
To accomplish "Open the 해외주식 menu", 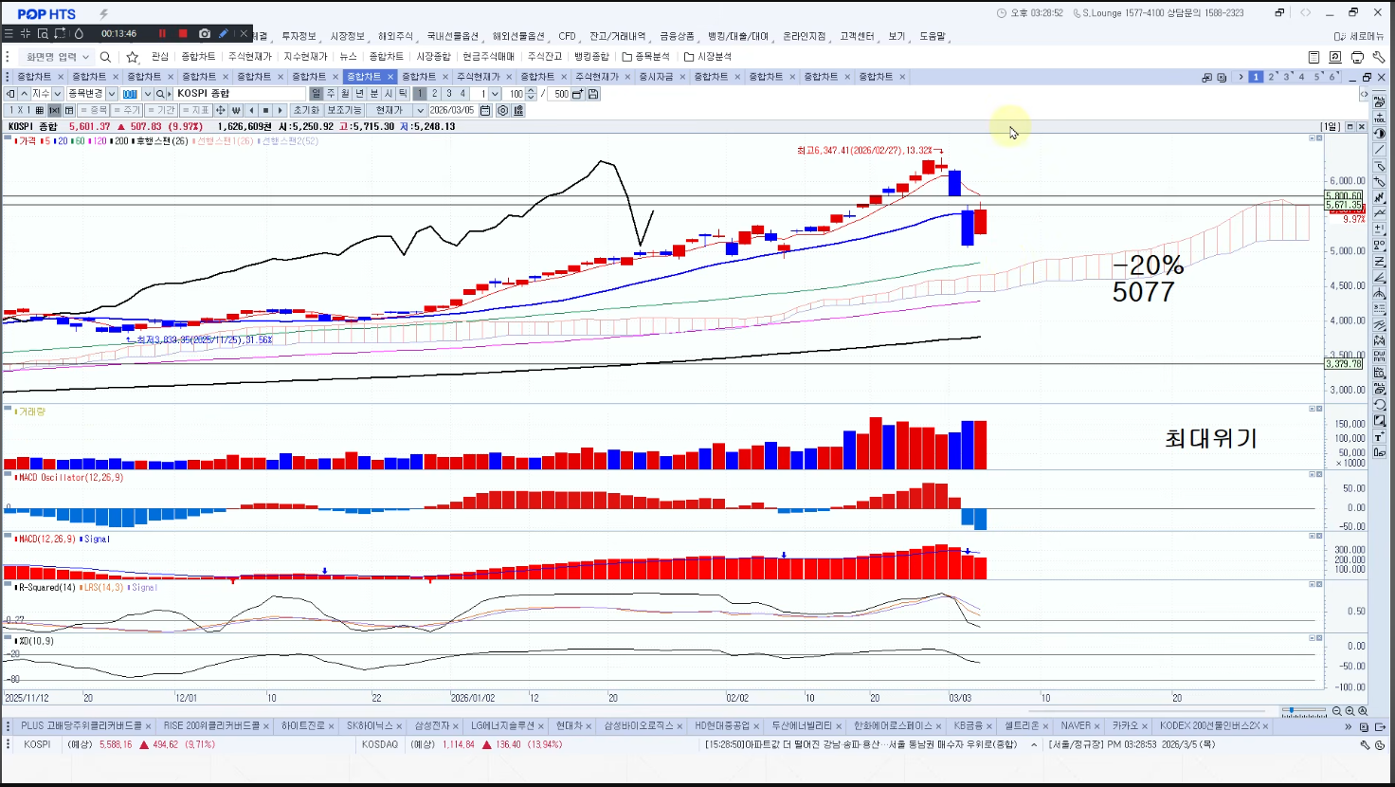I will click(395, 36).
